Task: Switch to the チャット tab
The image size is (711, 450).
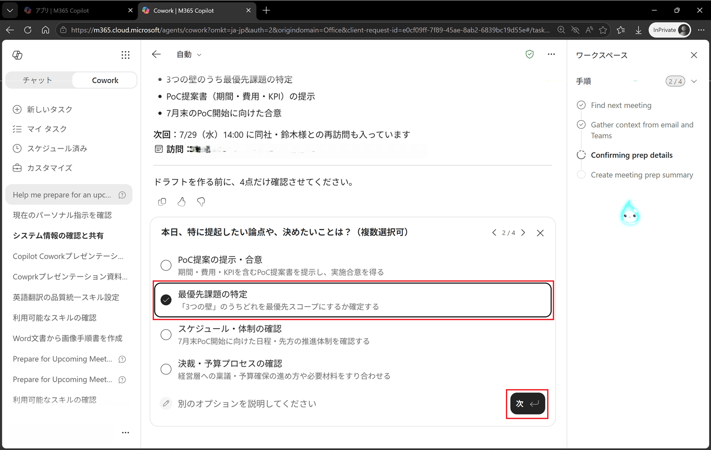Action: (38, 80)
